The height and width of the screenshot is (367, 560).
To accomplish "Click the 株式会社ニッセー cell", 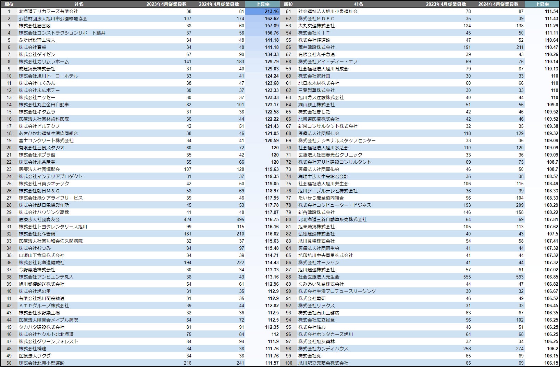I will point(37,97).
